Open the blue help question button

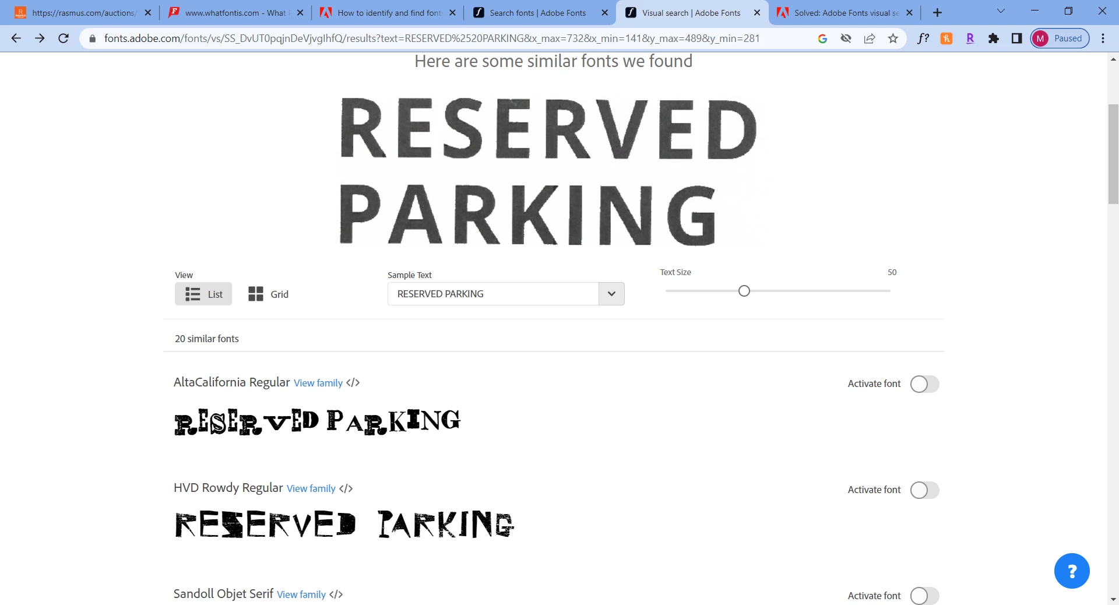point(1072,571)
